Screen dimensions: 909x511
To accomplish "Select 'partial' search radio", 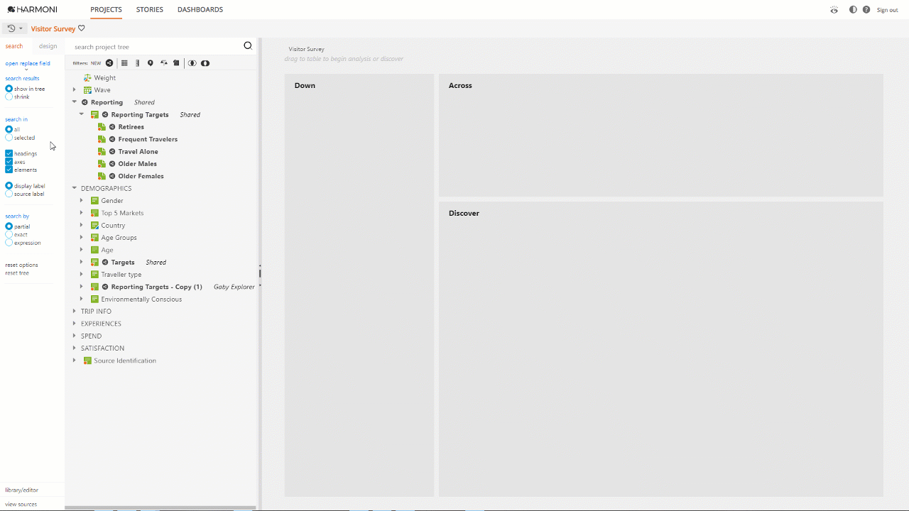I will 9,226.
